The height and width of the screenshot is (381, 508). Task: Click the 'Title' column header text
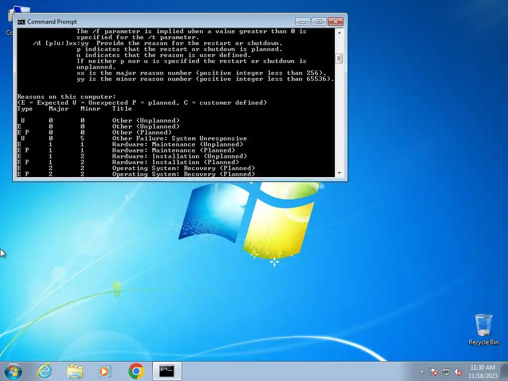pos(122,109)
